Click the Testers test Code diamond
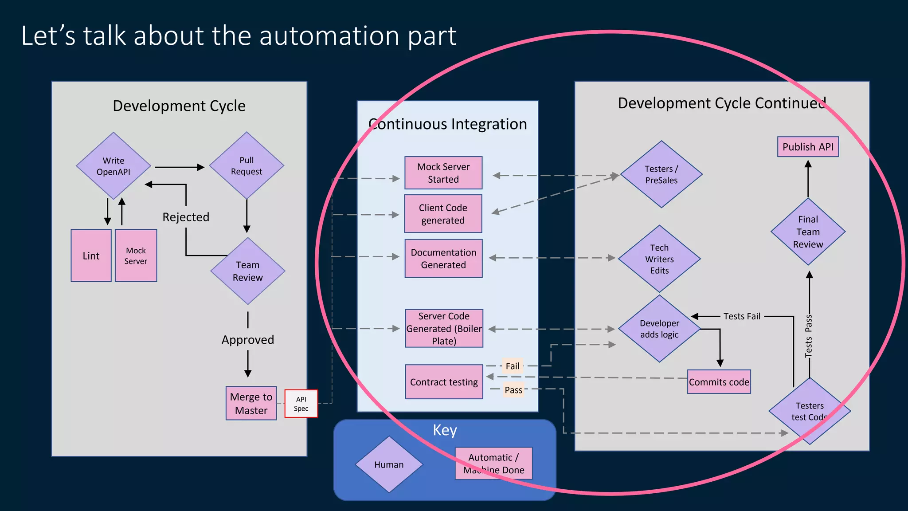 point(810,411)
